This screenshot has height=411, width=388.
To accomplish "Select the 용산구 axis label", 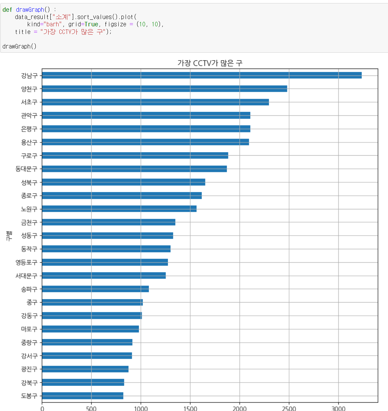I will coord(29,142).
